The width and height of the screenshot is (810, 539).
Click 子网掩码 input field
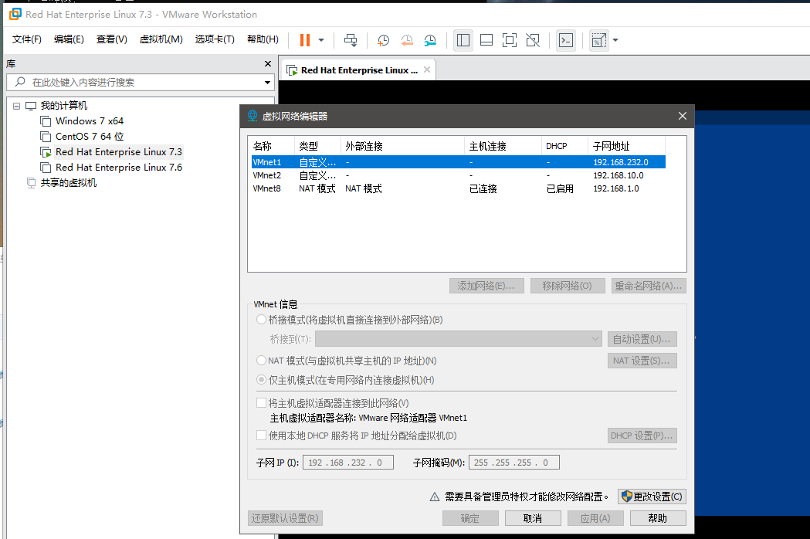514,463
